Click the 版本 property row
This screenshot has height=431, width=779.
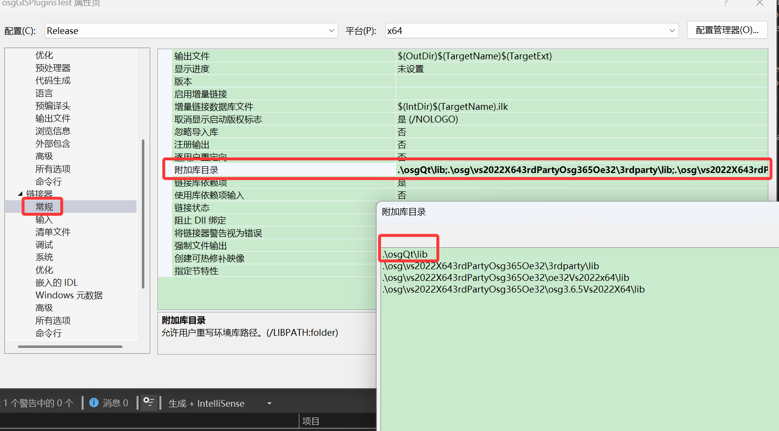point(470,81)
